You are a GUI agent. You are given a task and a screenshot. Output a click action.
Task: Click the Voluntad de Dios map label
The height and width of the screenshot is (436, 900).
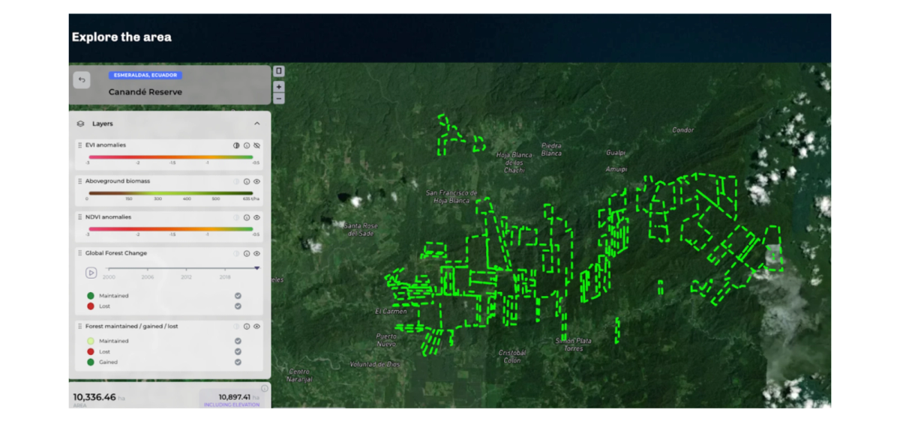click(375, 364)
